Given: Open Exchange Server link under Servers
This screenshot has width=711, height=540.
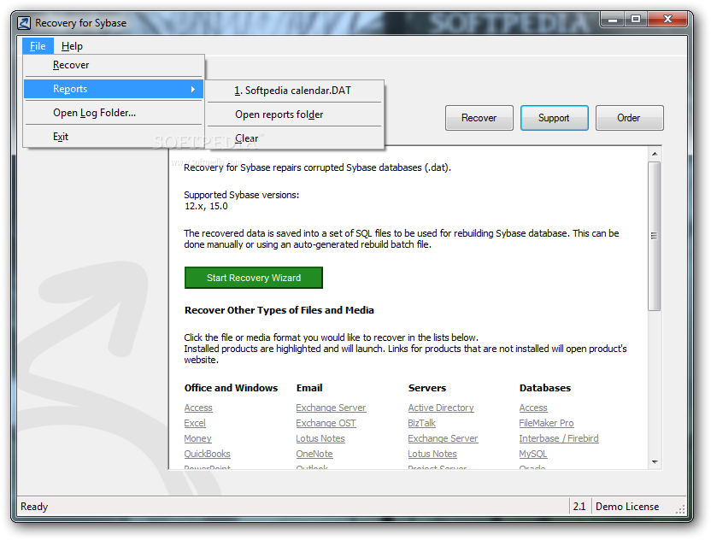Looking at the screenshot, I should click(x=443, y=438).
